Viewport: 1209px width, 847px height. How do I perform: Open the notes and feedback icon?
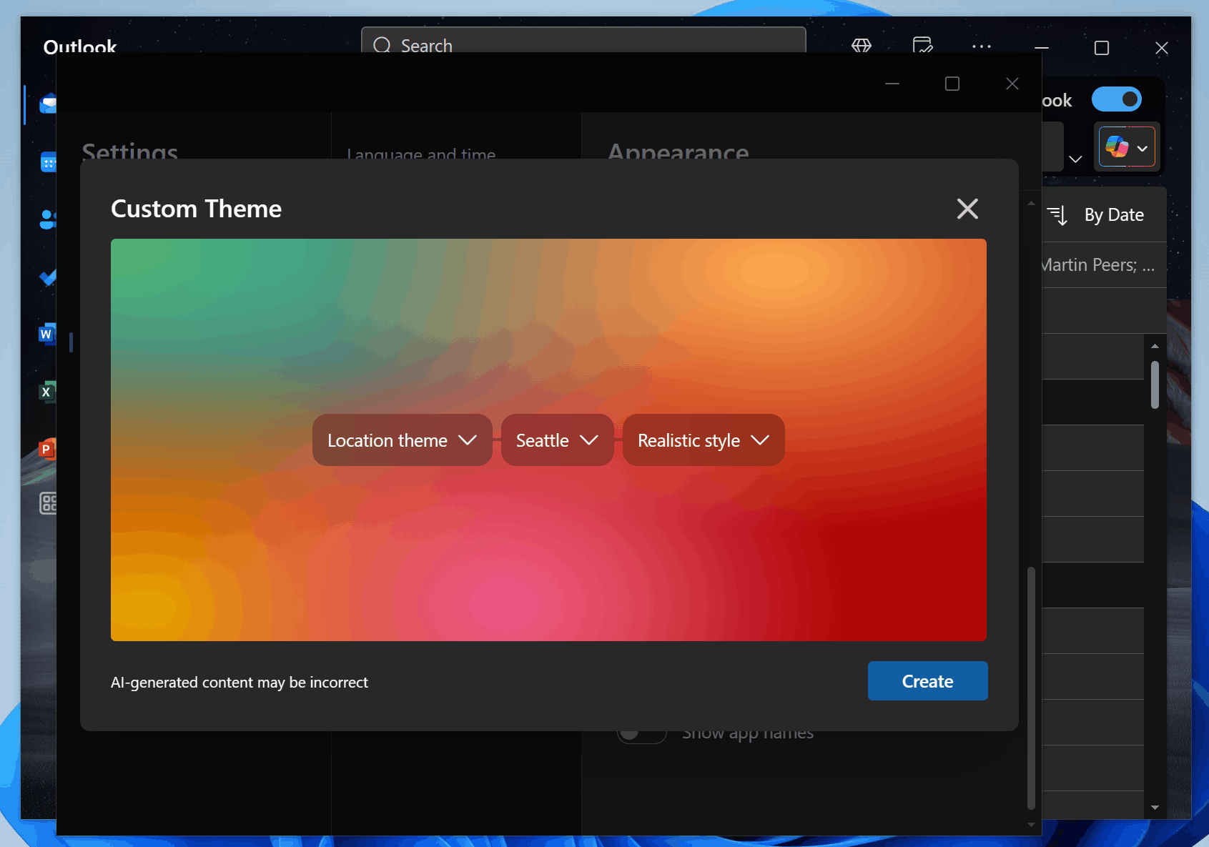[x=923, y=46]
